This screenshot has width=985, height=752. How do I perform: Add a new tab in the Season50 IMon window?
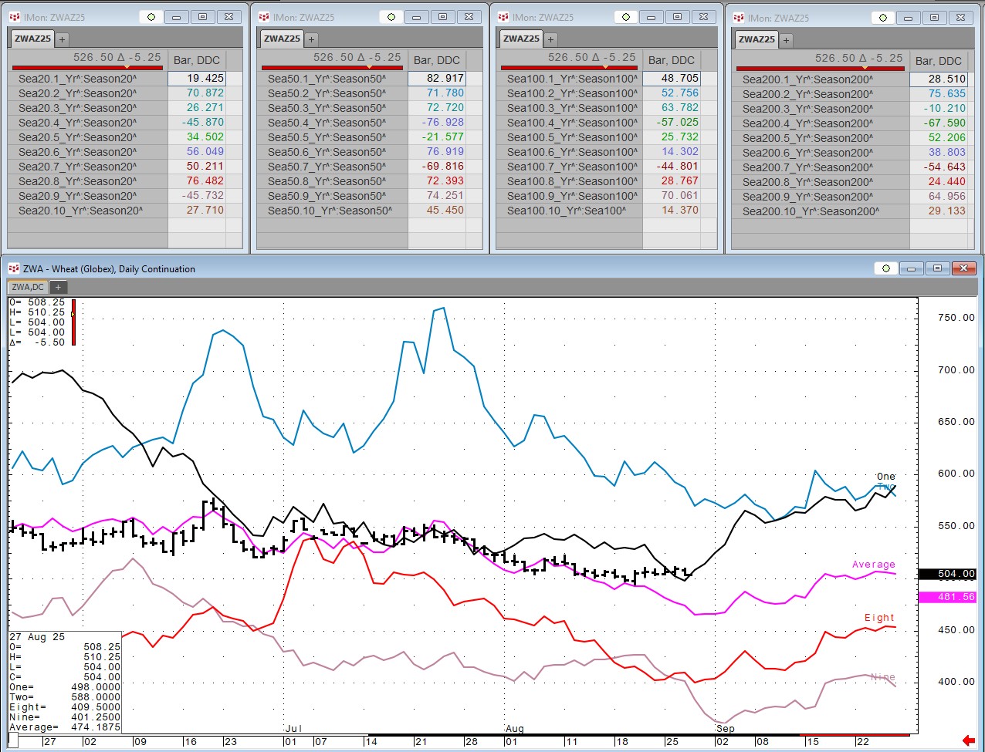[311, 39]
